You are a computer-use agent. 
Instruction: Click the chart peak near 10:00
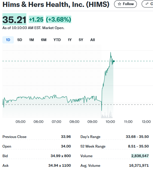tap(111, 52)
